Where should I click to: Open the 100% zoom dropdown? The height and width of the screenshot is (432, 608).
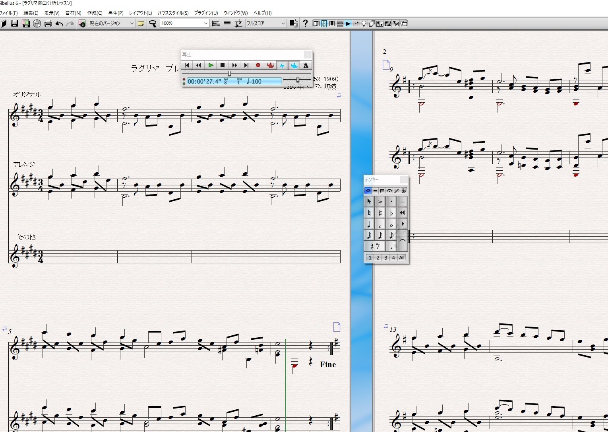coord(184,23)
